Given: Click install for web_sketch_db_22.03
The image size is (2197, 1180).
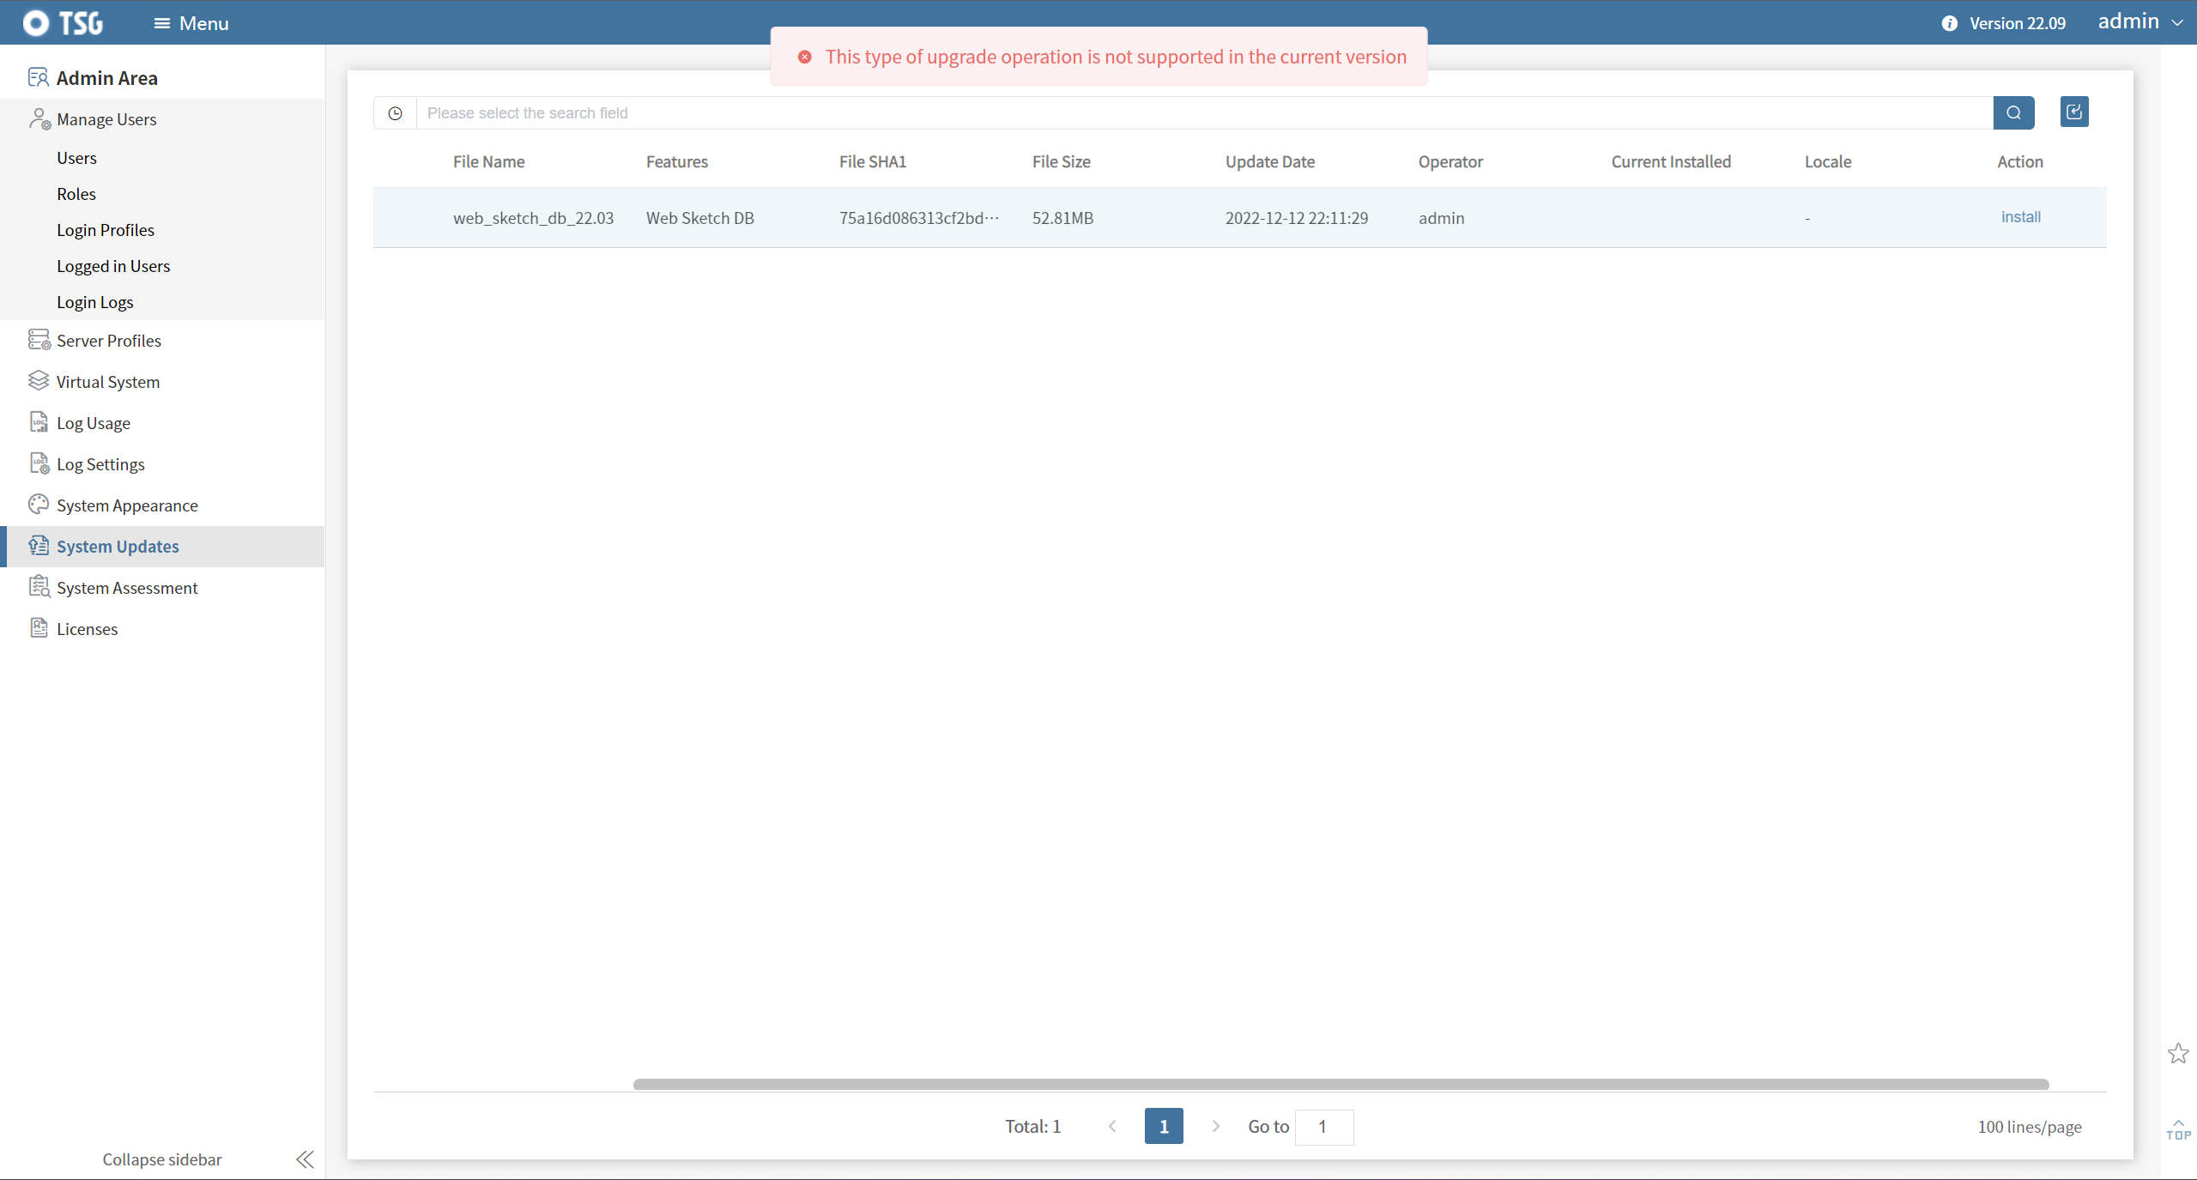Looking at the screenshot, I should tap(2020, 217).
